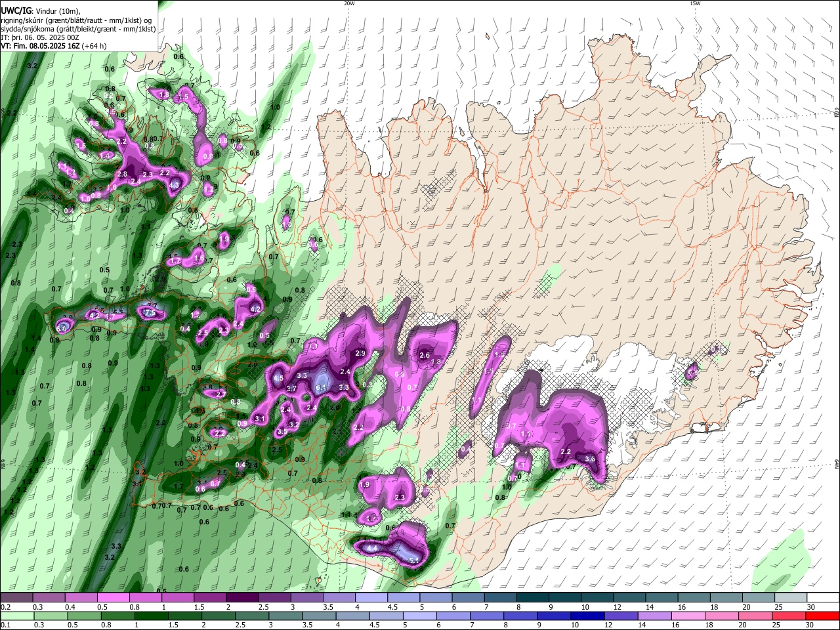Image resolution: width=840 pixels, height=630 pixels.
Task: Click the '0.1' label in rain legend
Action: coord(5,625)
